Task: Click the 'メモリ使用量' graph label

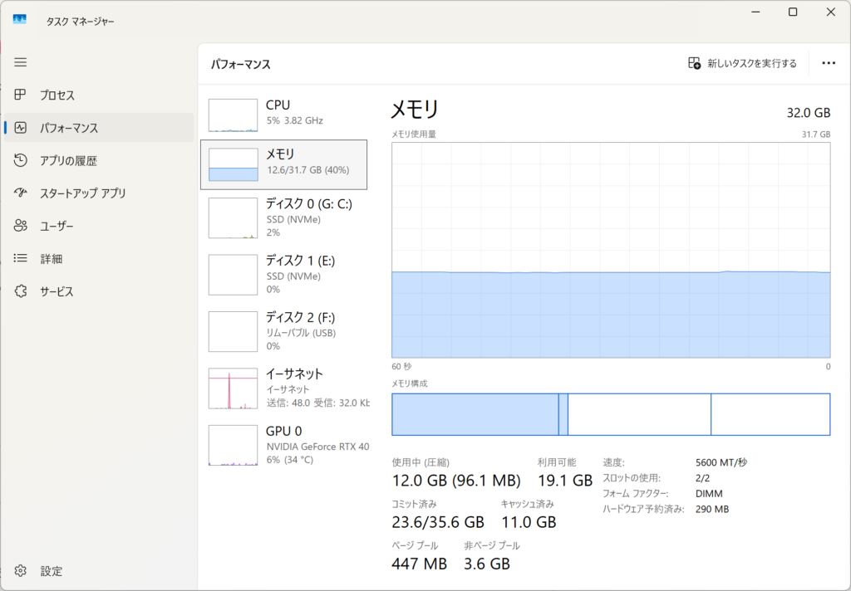Action: pyautogui.click(x=414, y=134)
